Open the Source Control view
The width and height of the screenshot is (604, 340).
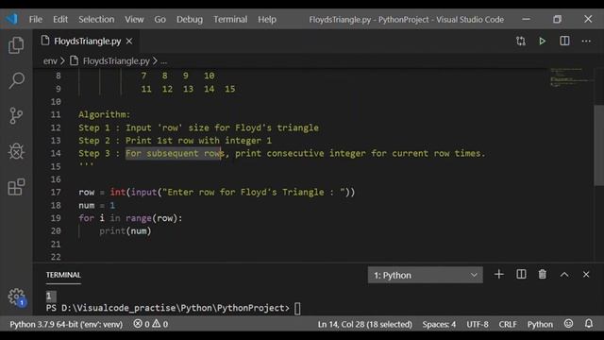(16, 115)
